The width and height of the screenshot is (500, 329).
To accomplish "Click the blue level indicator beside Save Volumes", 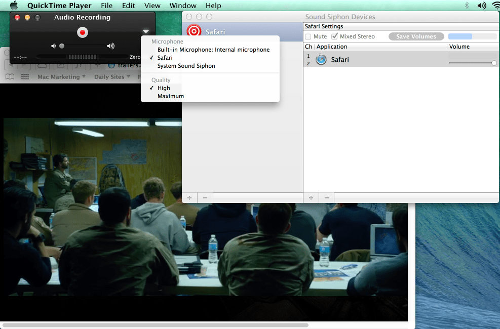I will [x=472, y=36].
